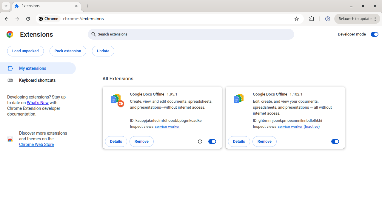Viewport: 382px width, 200px height.
Task: Open service worker (Inactive) link
Action: (298, 127)
